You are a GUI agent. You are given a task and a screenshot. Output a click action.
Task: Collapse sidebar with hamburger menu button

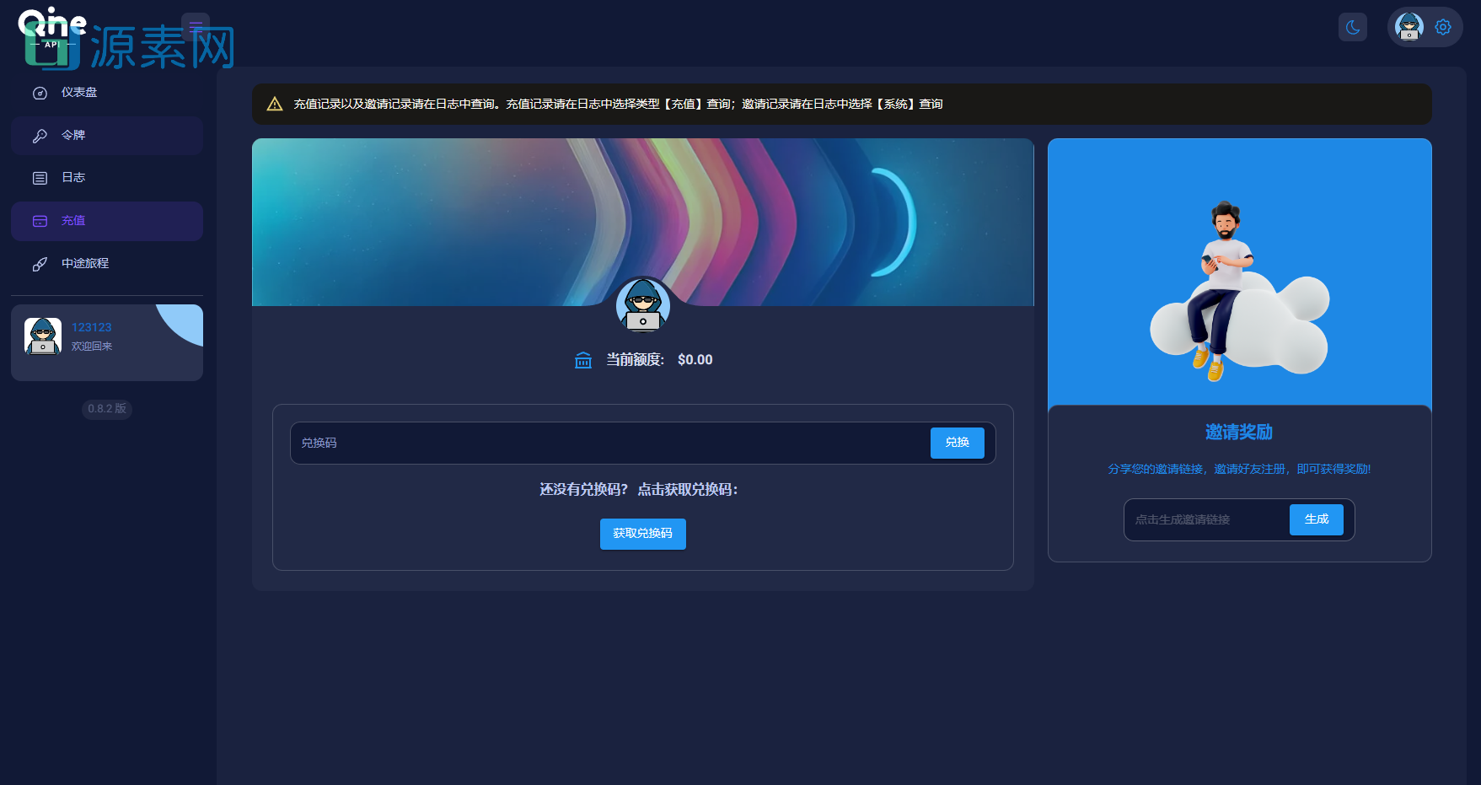pos(196,26)
